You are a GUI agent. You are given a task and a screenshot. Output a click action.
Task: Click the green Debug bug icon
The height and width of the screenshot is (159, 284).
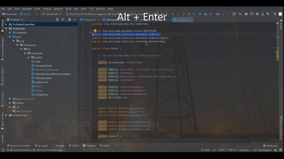tap(189, 14)
